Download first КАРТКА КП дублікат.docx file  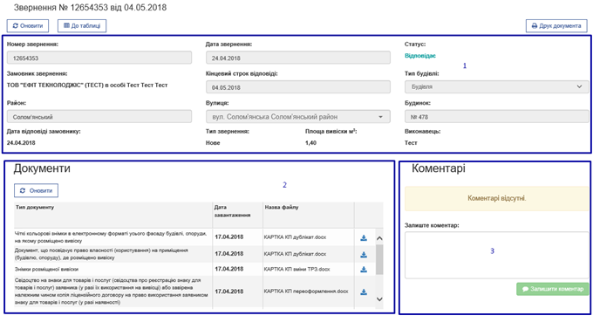click(364, 237)
